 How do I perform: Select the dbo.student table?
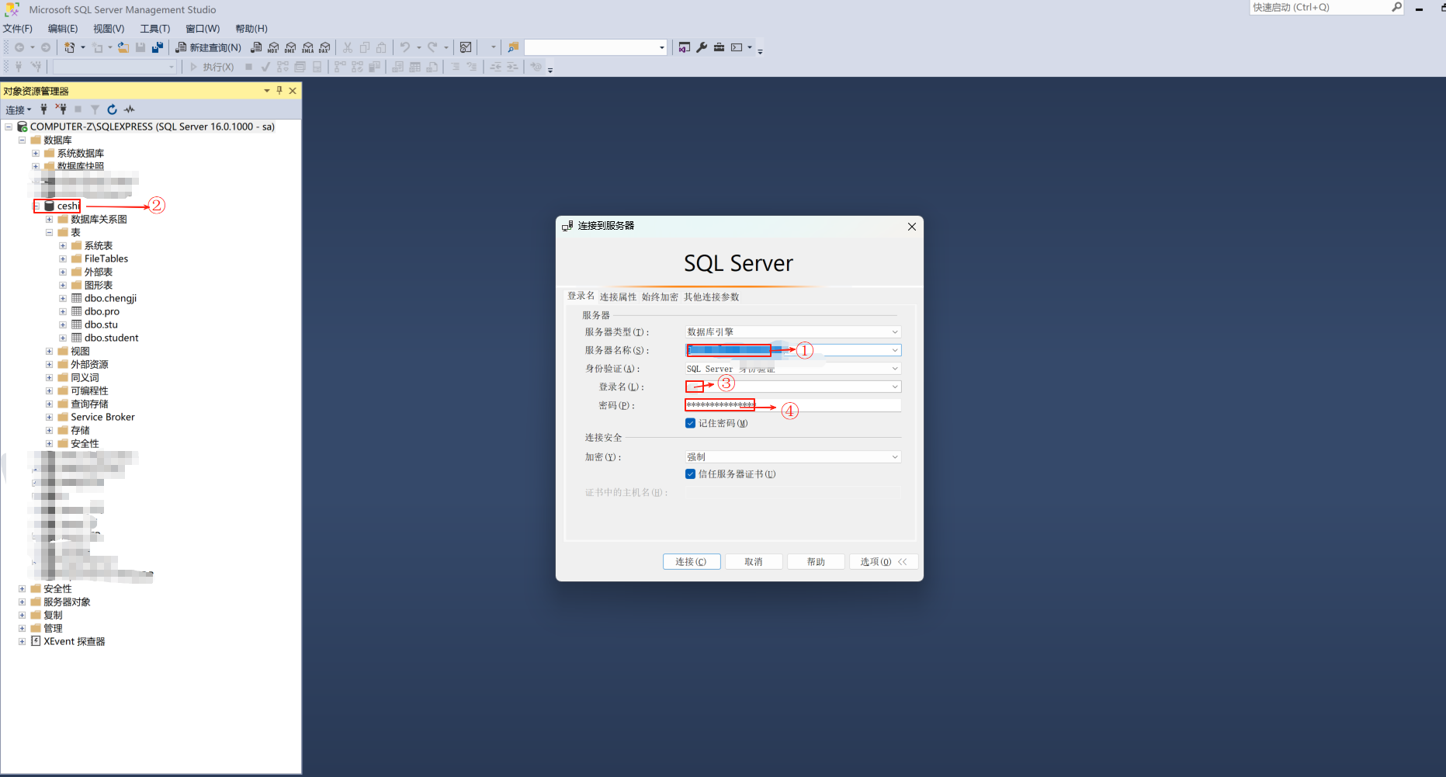point(111,338)
